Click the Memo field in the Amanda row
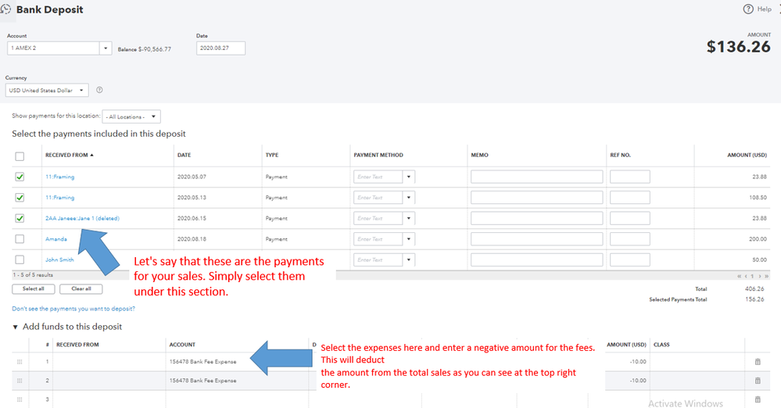 pos(536,239)
